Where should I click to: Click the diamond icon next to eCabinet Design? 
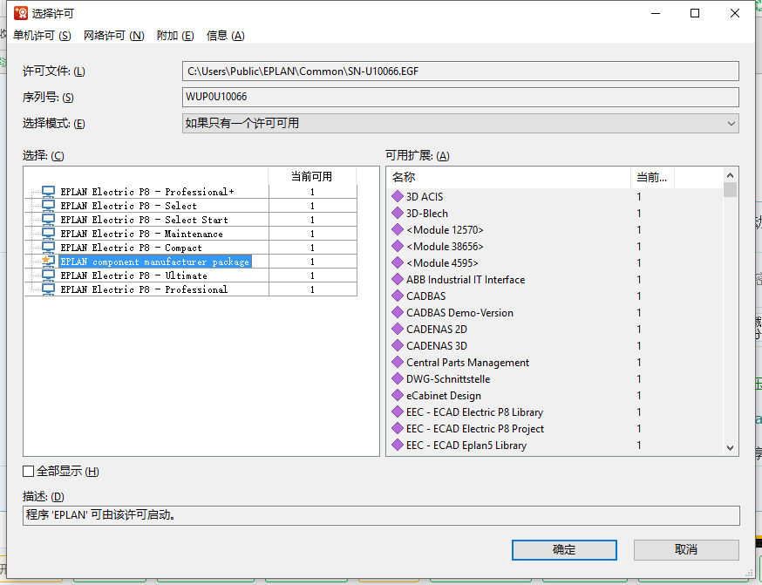click(398, 396)
